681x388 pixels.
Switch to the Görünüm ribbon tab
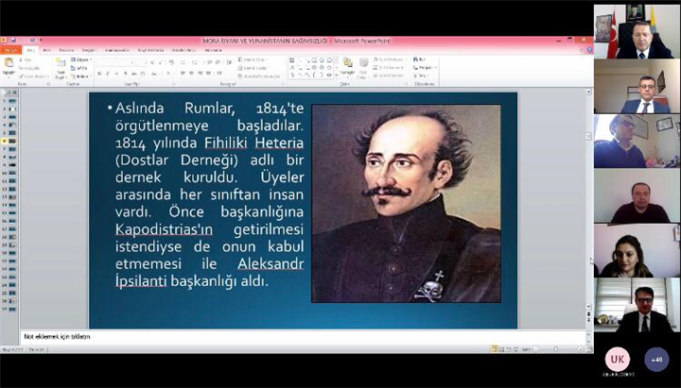tap(213, 50)
